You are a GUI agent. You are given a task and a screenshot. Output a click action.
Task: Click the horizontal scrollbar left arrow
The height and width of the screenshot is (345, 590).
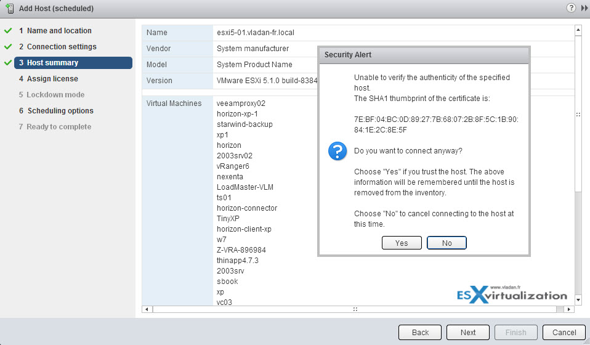[147, 309]
